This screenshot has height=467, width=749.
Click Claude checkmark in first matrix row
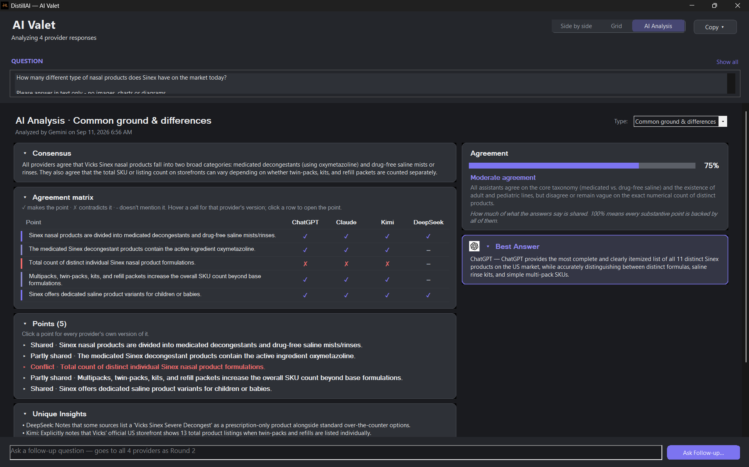click(346, 236)
